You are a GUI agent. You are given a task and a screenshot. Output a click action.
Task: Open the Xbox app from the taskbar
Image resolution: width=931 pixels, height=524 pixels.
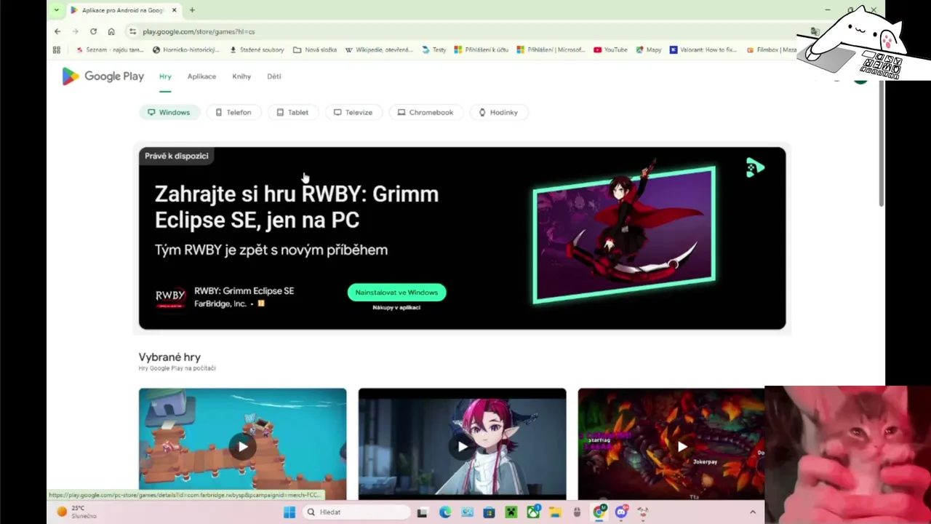click(533, 512)
